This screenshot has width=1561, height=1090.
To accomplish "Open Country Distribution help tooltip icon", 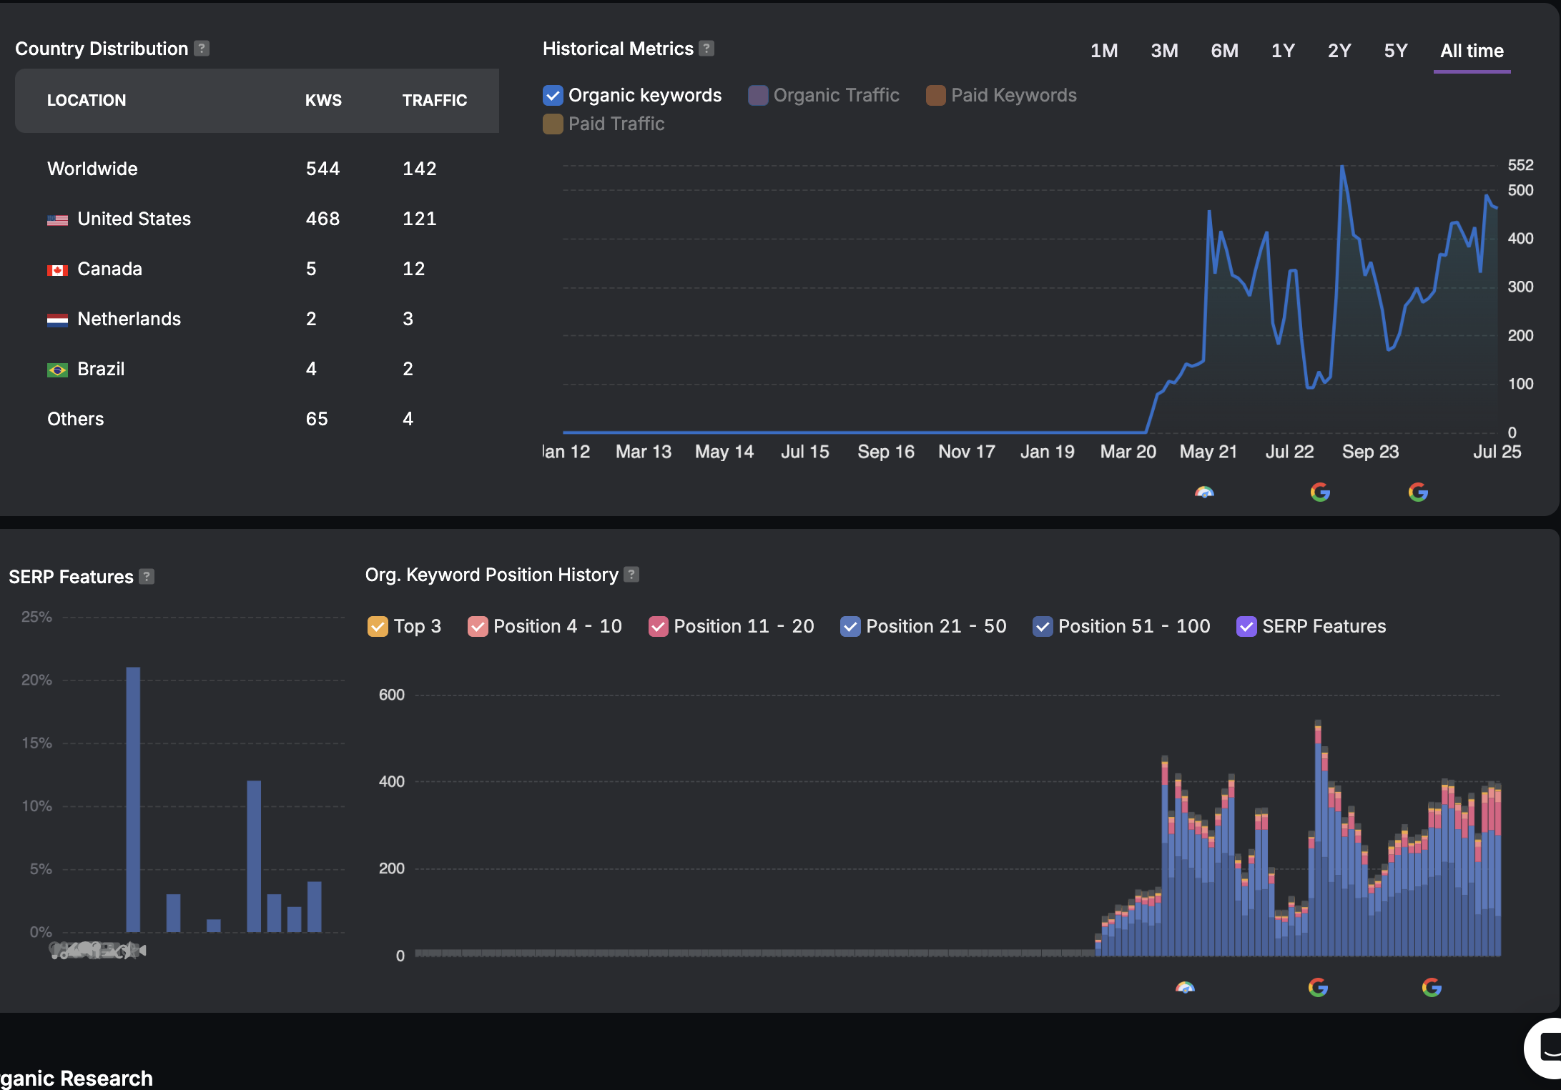I will pyautogui.click(x=202, y=49).
